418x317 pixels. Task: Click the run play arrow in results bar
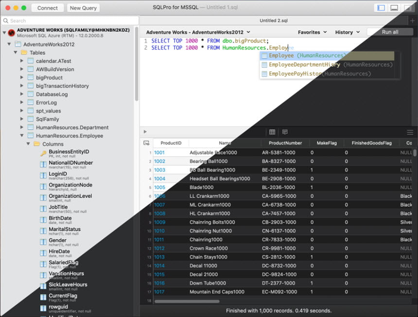pyautogui.click(x=145, y=132)
